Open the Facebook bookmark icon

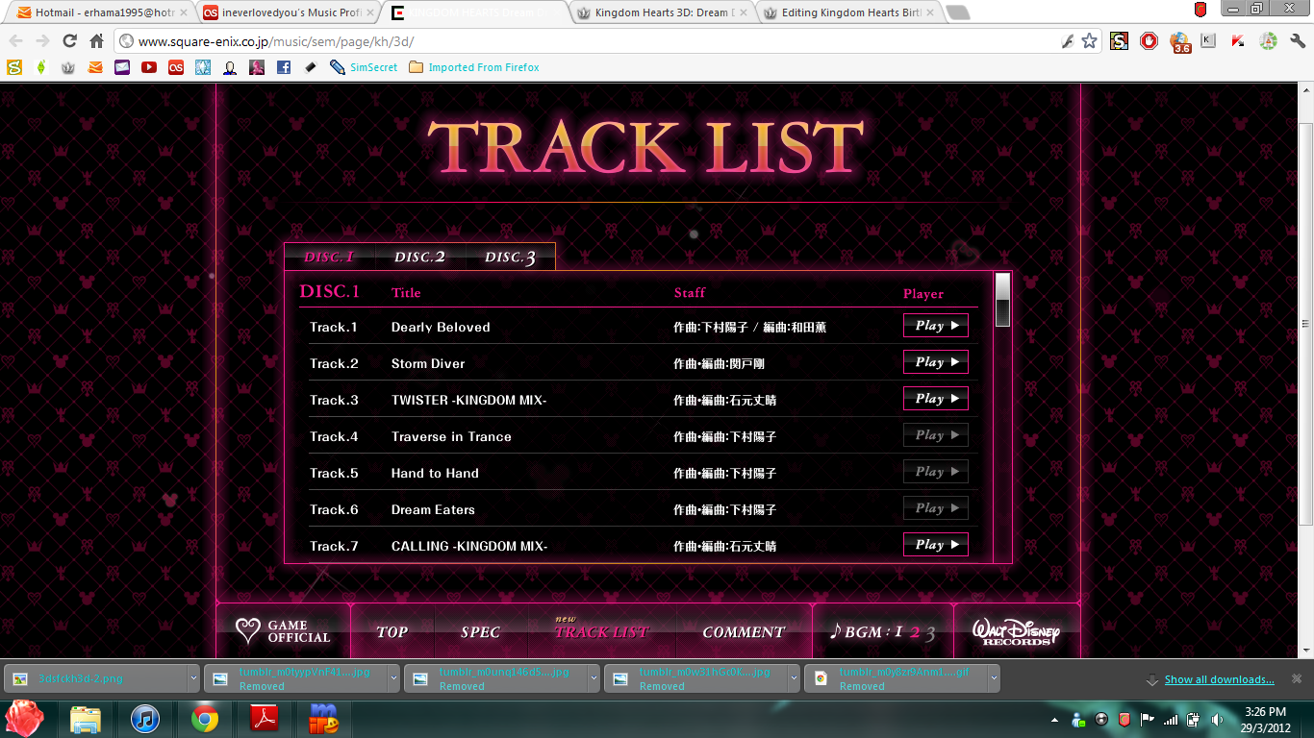(283, 67)
